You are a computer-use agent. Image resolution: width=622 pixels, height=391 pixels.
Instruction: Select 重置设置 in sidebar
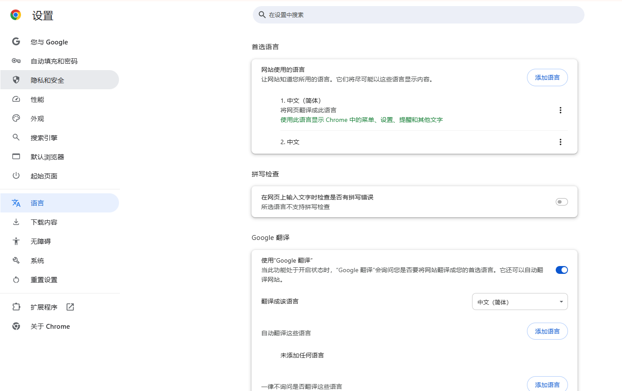(x=60, y=280)
